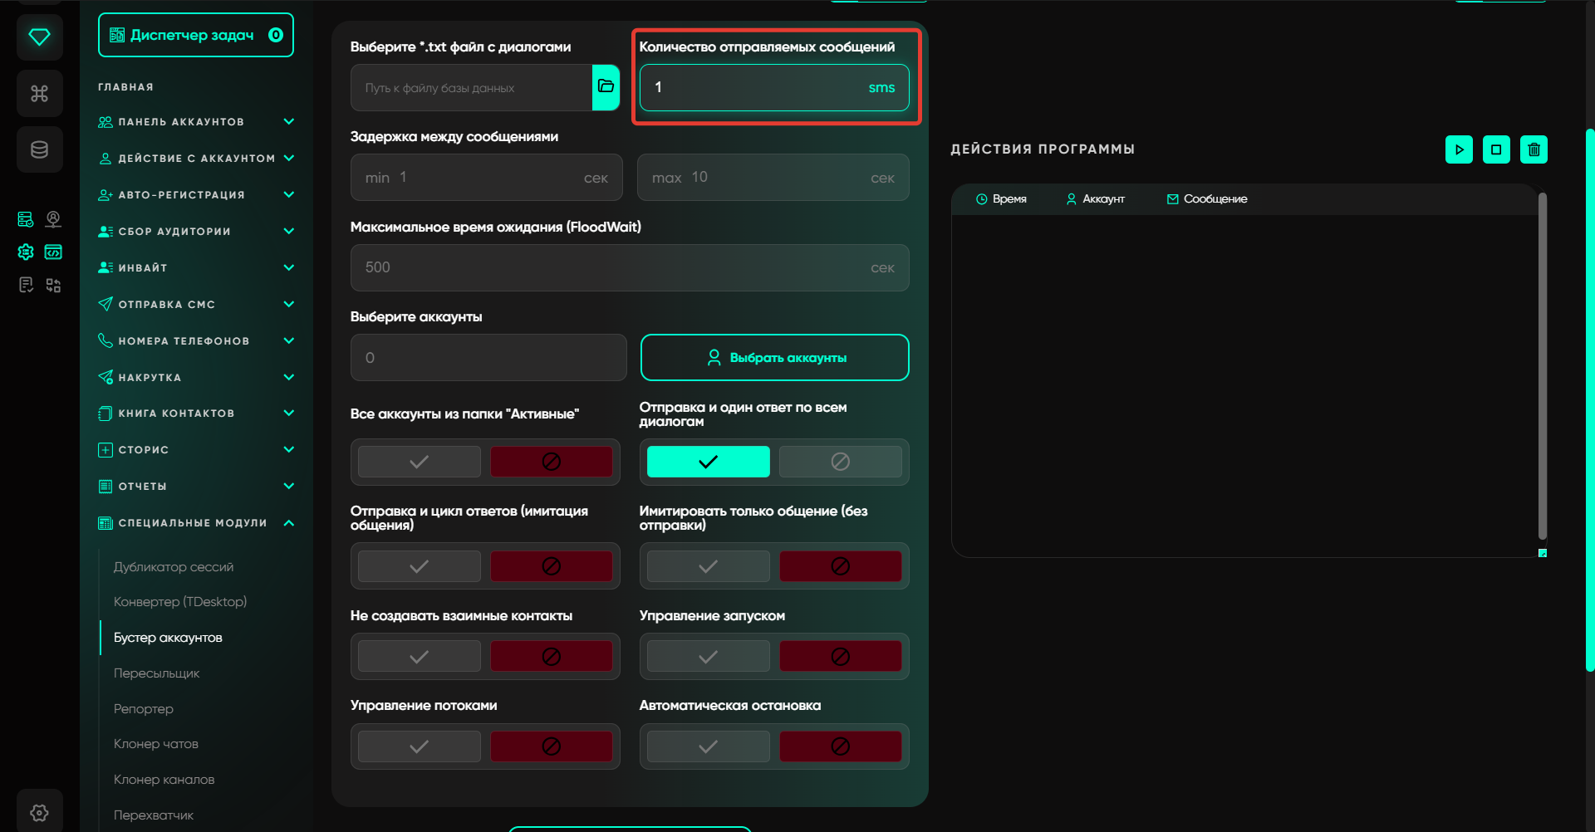The image size is (1595, 832).
Task: Start program actions with the play icon
Action: coord(1459,149)
